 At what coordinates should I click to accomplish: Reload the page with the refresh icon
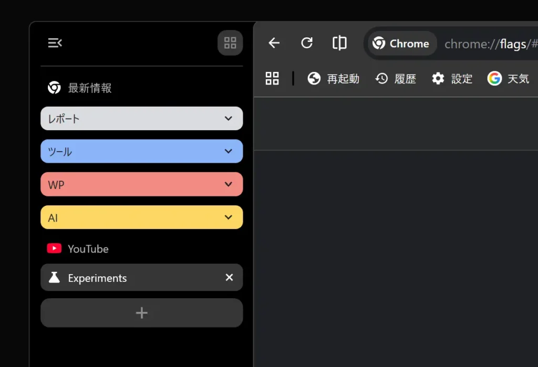point(307,44)
